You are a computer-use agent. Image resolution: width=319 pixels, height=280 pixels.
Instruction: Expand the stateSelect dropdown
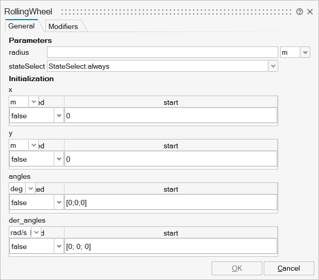tap(273, 66)
